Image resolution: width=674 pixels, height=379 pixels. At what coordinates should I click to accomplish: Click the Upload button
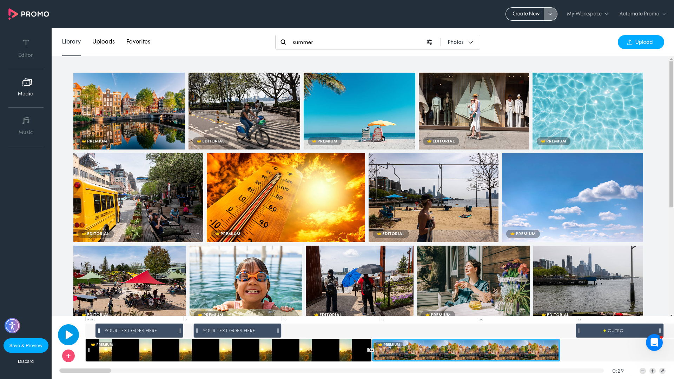tap(641, 42)
